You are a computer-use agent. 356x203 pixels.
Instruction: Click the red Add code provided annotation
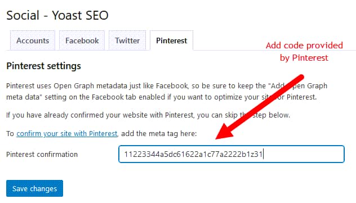304,46
